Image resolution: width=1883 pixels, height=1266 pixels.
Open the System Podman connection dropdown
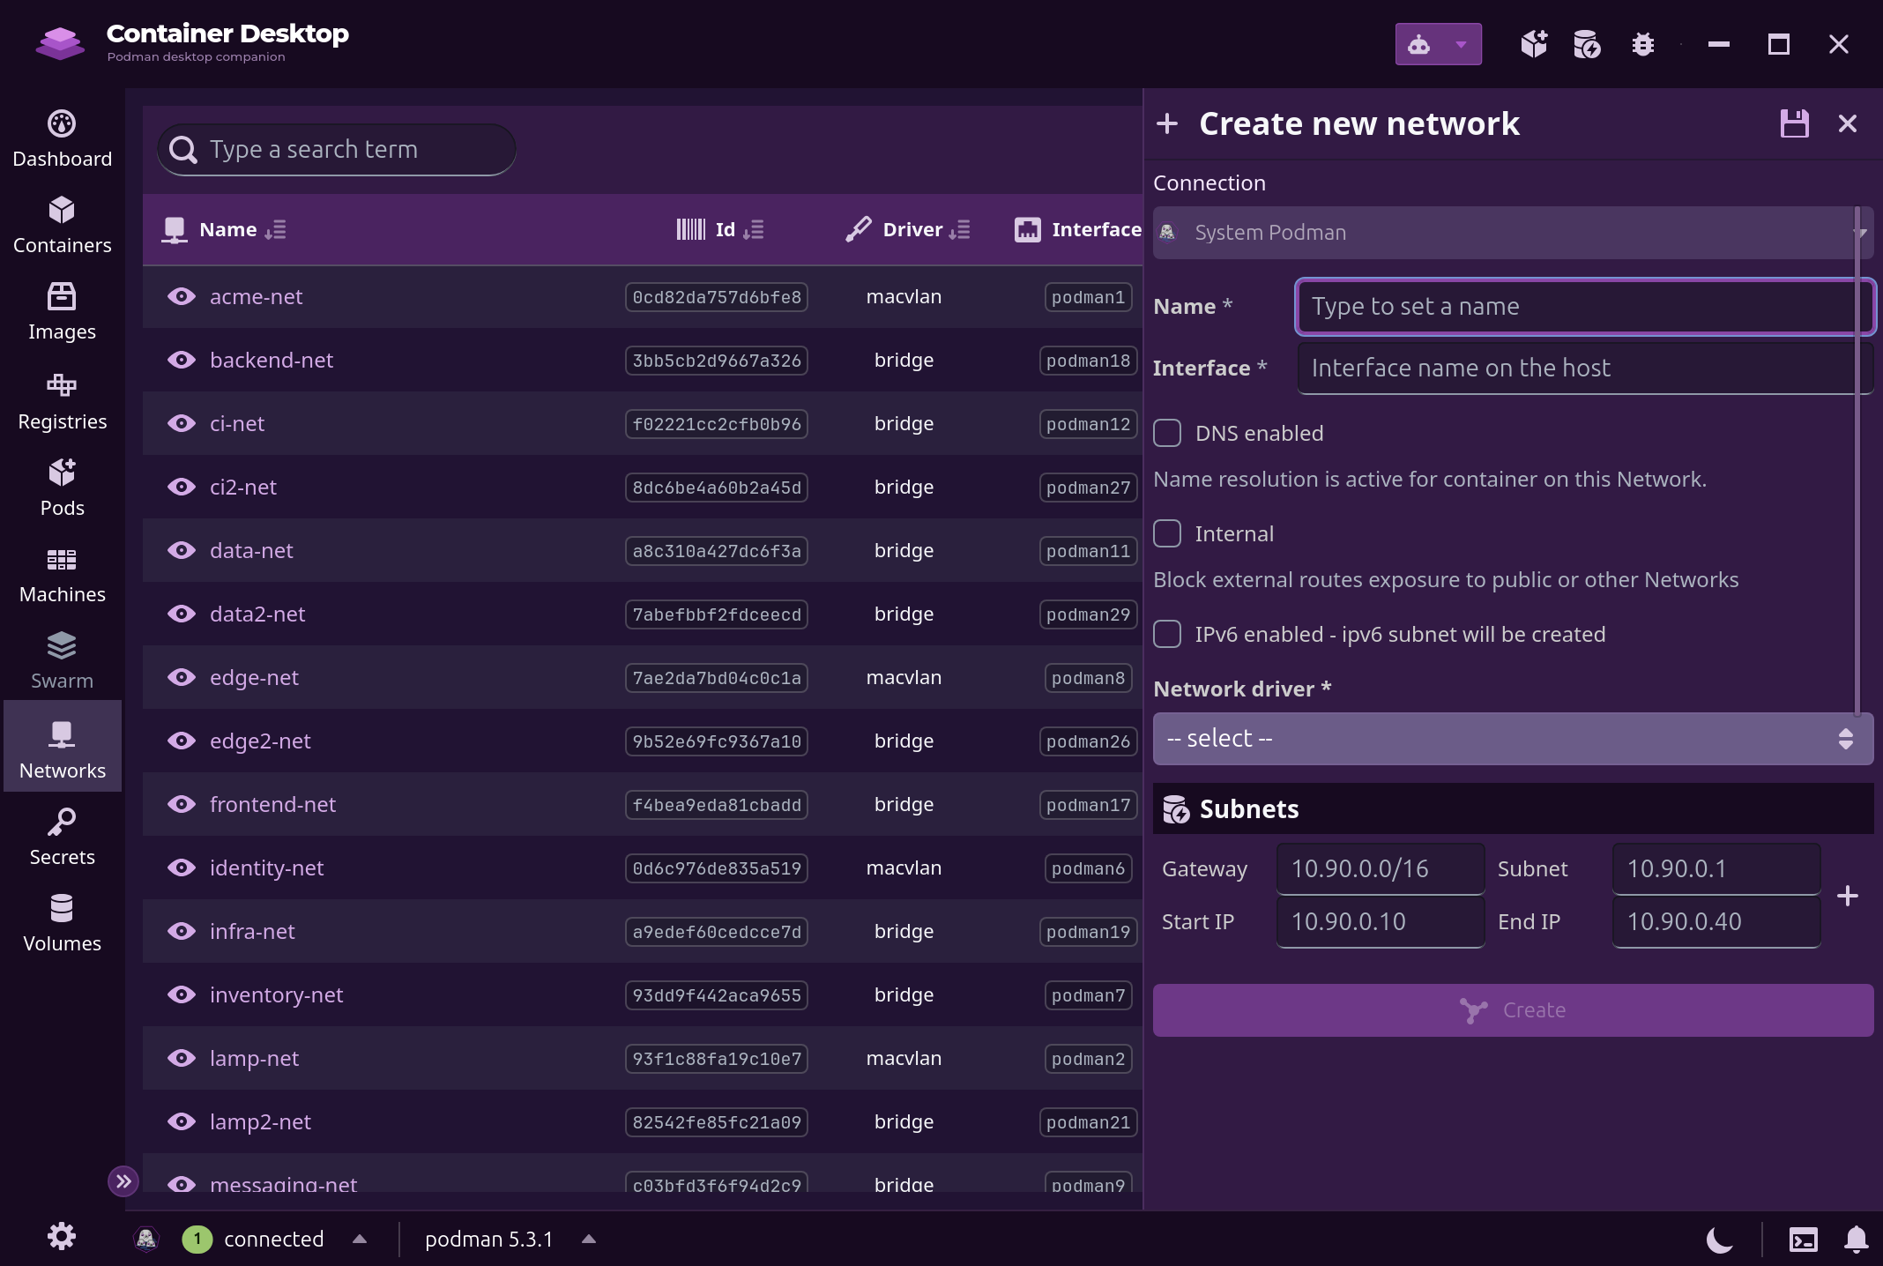click(x=1513, y=233)
